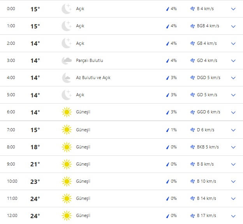Click the raindrop icon at 9:00
Image resolution: width=243 pixels, height=224 pixels.
pyautogui.click(x=167, y=164)
